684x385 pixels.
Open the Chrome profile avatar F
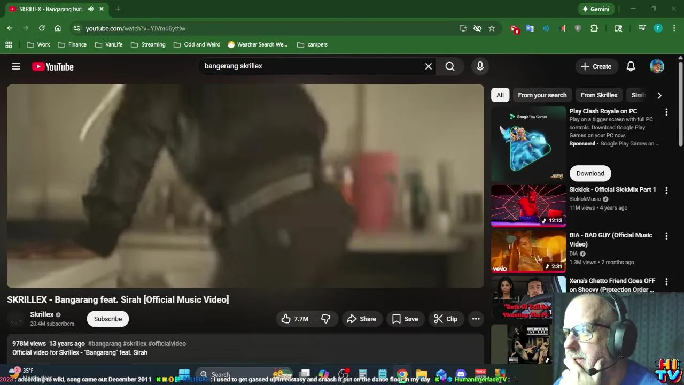[x=658, y=28]
